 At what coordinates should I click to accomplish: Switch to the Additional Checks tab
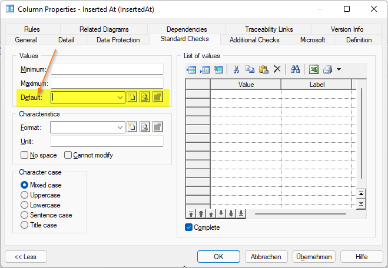pos(254,40)
